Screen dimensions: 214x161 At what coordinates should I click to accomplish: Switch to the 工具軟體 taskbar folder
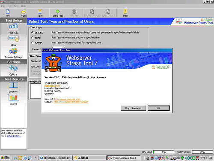(89, 158)
